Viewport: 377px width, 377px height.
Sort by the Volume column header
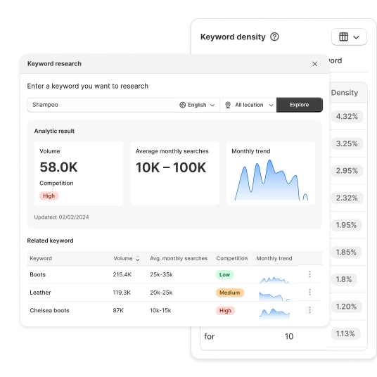(126, 258)
